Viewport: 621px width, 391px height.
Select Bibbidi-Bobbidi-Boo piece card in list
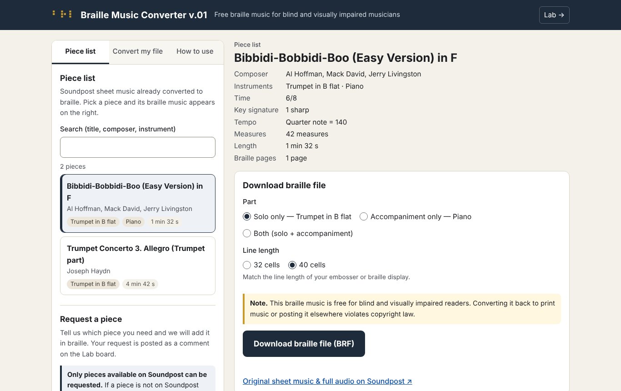coord(138,203)
